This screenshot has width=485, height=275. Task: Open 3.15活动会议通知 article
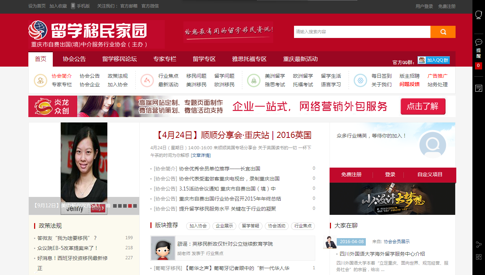point(228,189)
